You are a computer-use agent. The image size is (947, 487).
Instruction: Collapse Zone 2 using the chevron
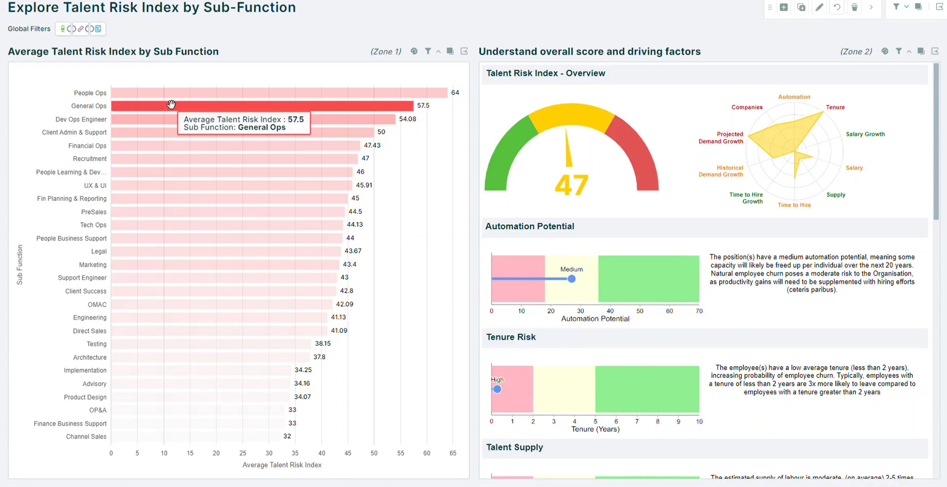coord(909,51)
